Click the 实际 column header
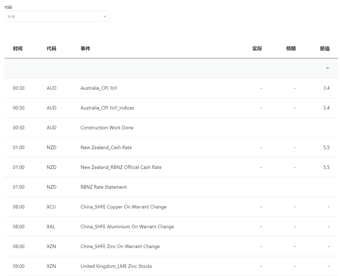 (x=257, y=48)
